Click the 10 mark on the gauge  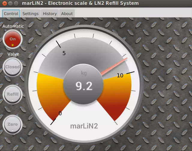[120, 75]
